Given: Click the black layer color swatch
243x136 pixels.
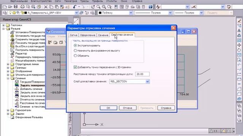Looking at the screenshot, I should [26, 13].
